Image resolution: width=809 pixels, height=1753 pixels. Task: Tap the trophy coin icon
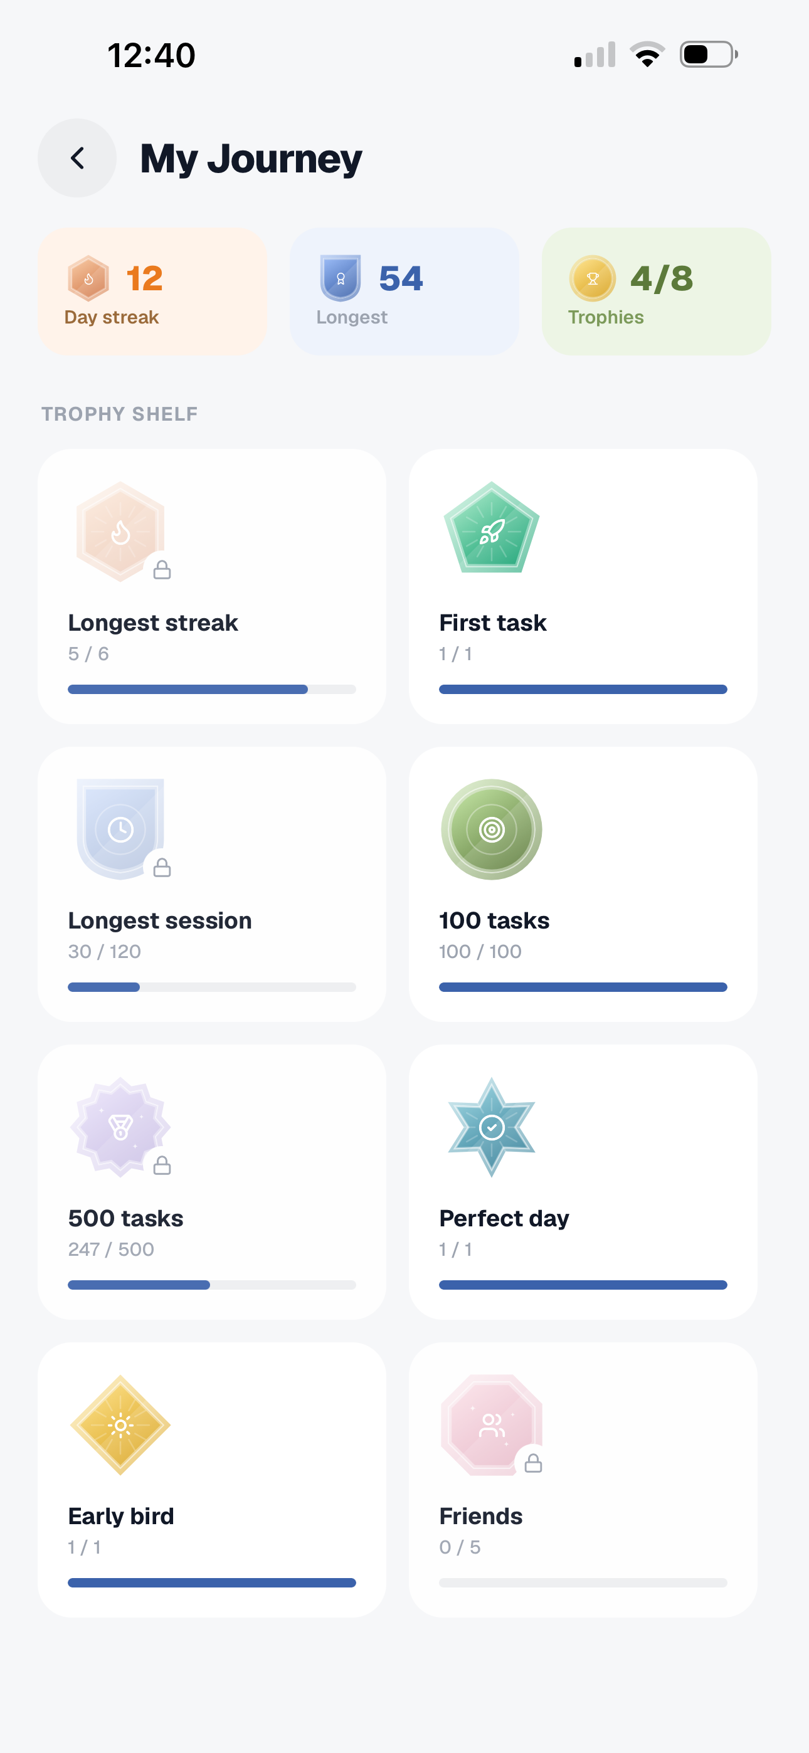[x=593, y=278]
